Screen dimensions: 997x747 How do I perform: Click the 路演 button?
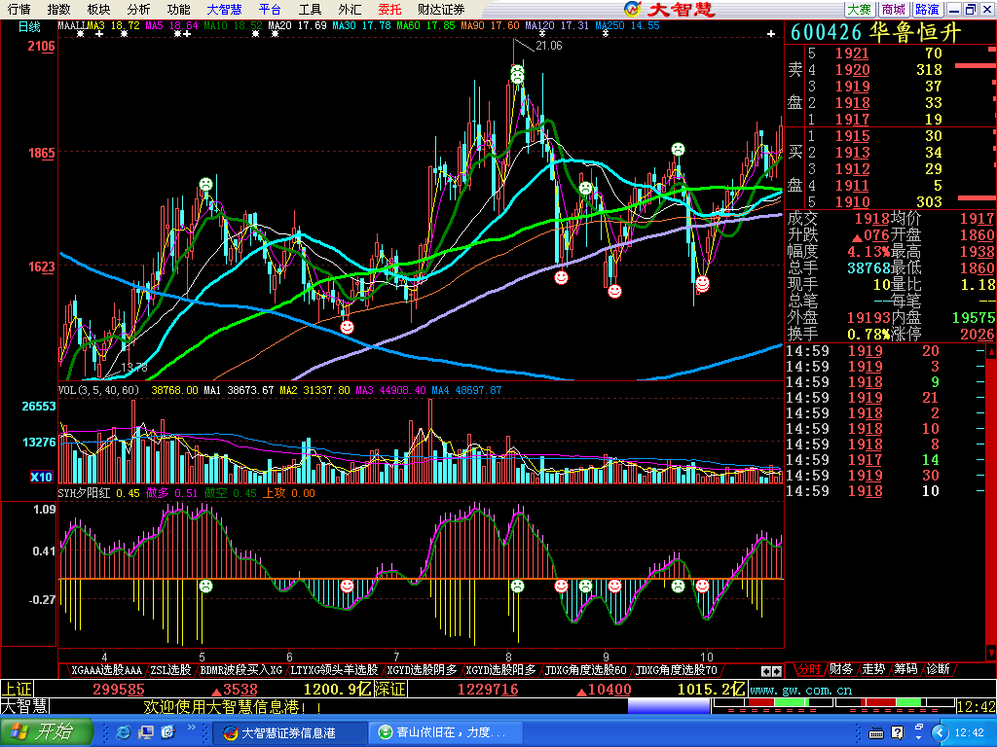(x=927, y=9)
